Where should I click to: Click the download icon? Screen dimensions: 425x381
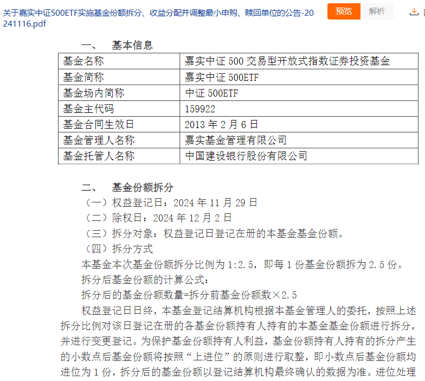[414, 12]
